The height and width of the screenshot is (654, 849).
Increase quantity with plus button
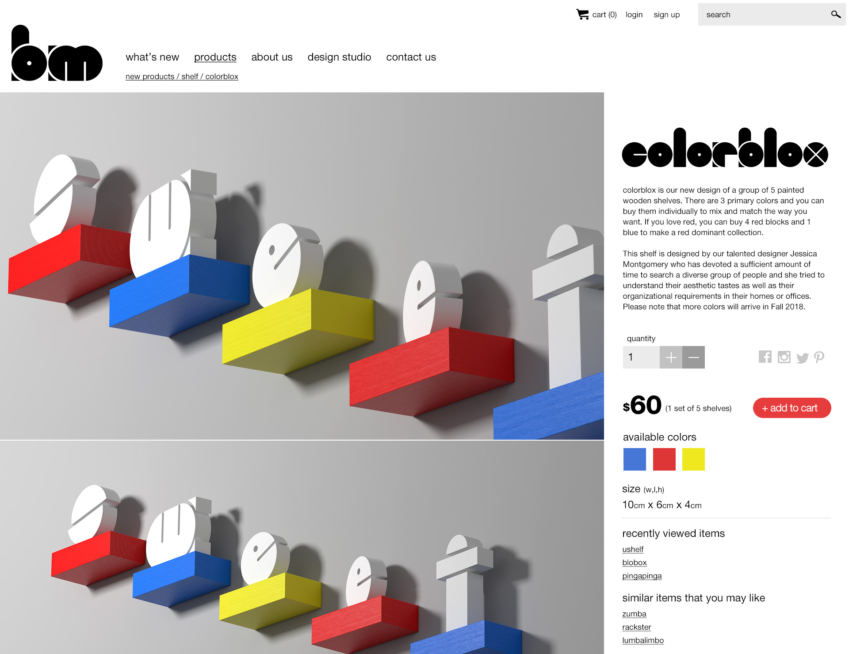click(x=671, y=357)
